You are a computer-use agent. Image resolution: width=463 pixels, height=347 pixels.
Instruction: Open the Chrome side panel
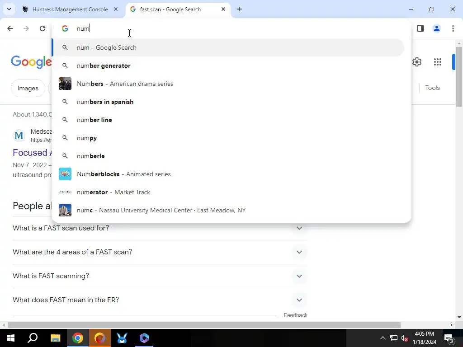coord(420,28)
